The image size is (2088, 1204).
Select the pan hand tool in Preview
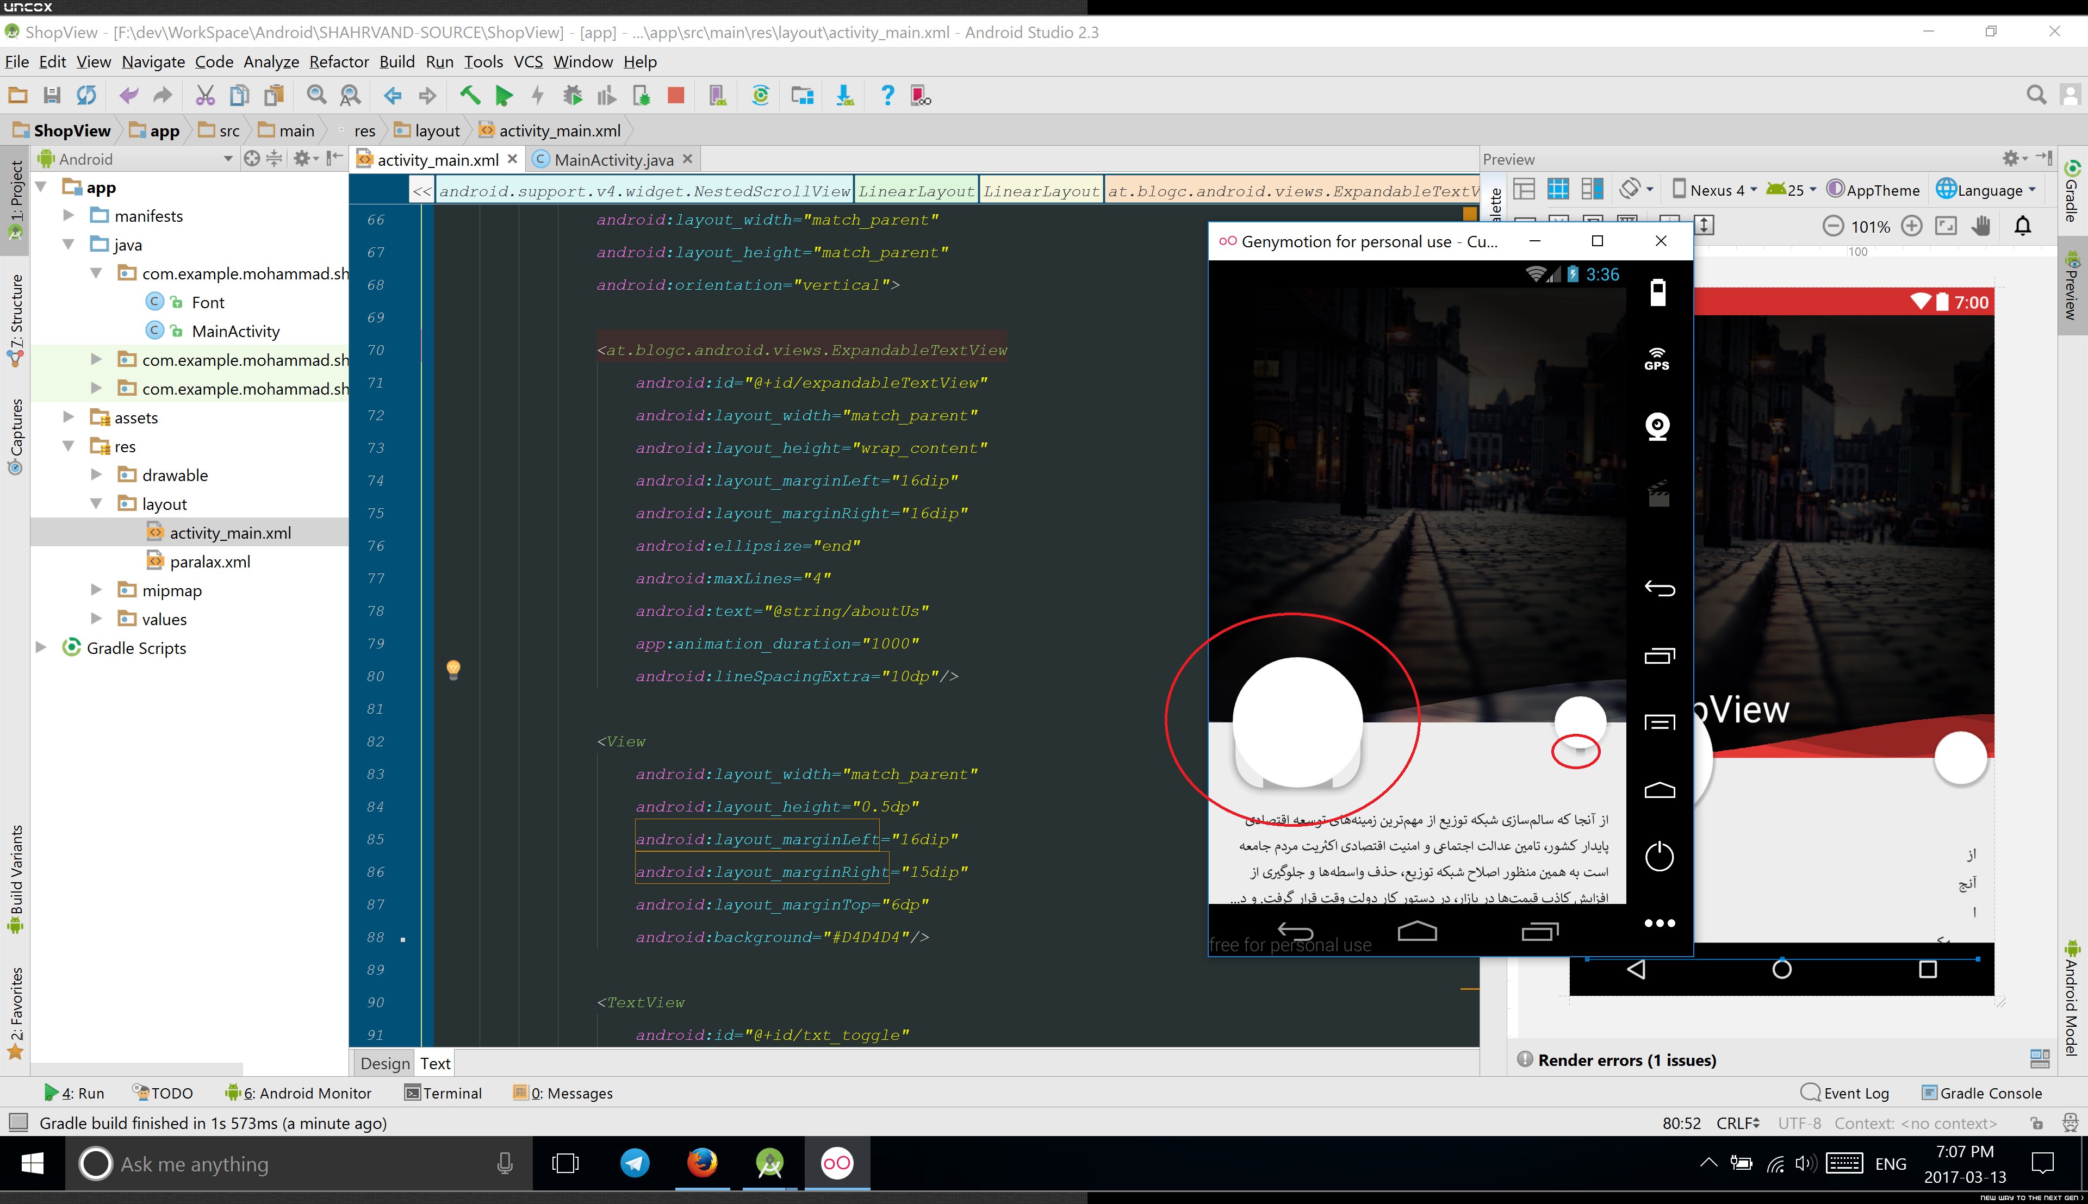click(1980, 226)
